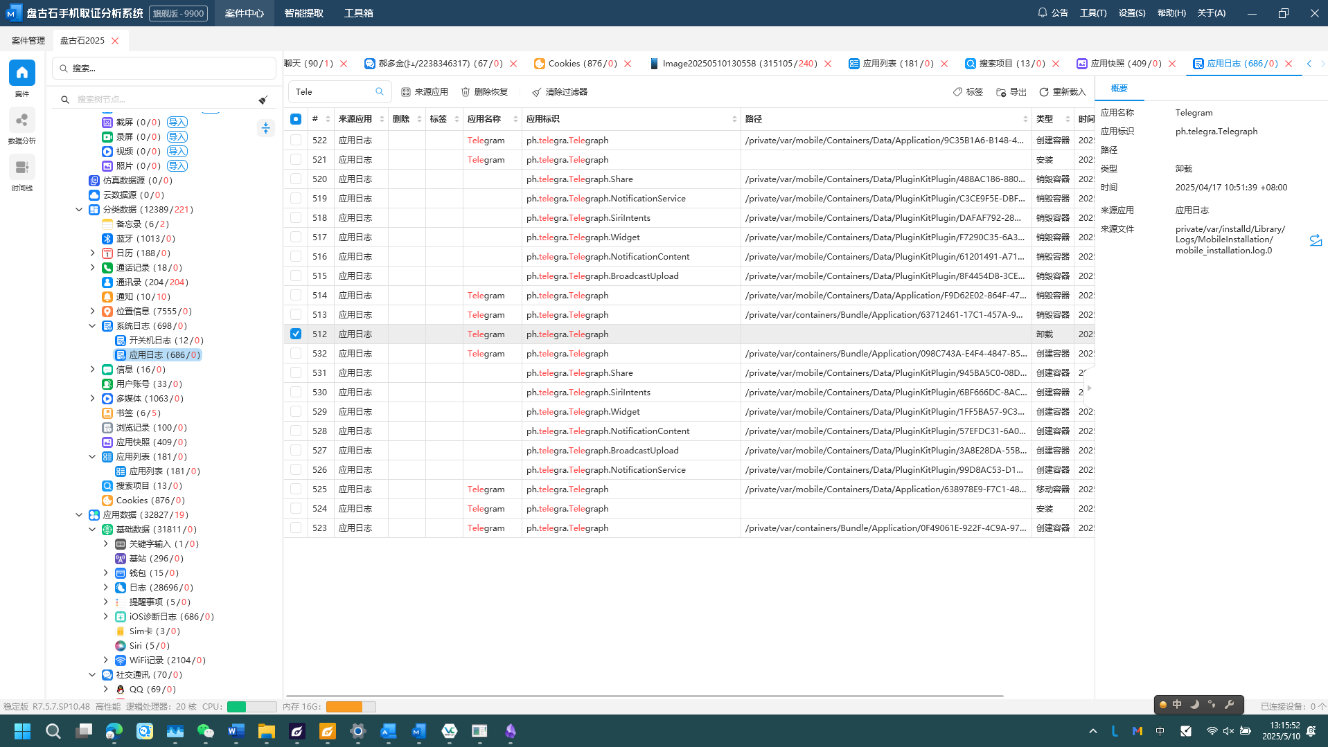Check the row 532 checkbox
1328x747 pixels.
pyautogui.click(x=296, y=354)
